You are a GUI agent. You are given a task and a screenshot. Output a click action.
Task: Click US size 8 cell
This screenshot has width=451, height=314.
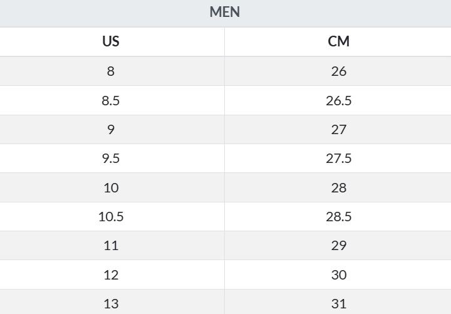click(111, 71)
